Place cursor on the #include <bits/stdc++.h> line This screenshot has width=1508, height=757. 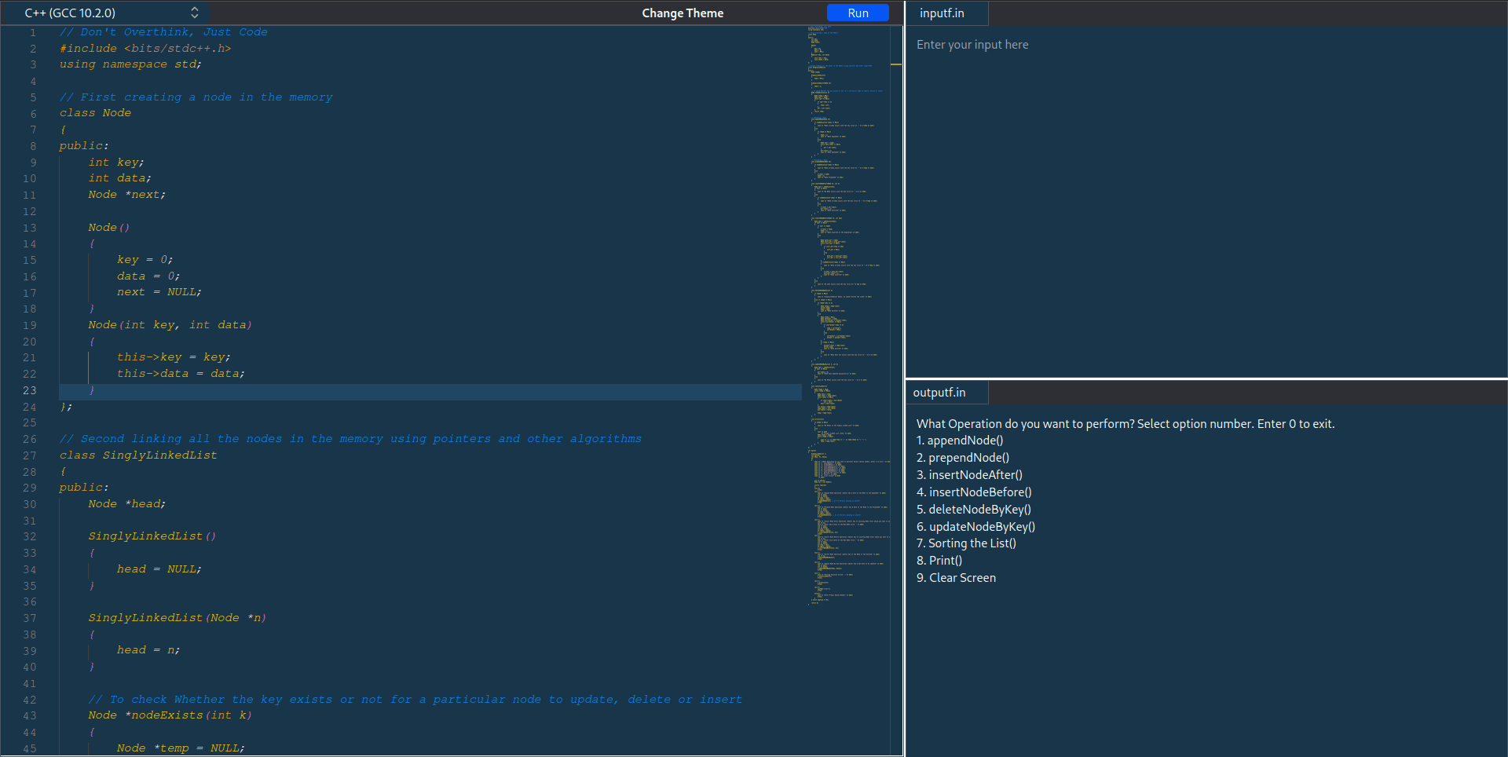145,48
